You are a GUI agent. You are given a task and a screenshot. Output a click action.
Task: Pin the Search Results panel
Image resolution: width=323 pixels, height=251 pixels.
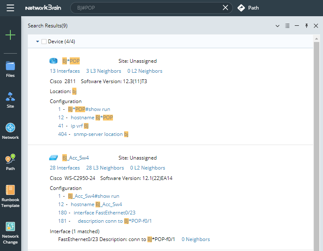(x=306, y=26)
